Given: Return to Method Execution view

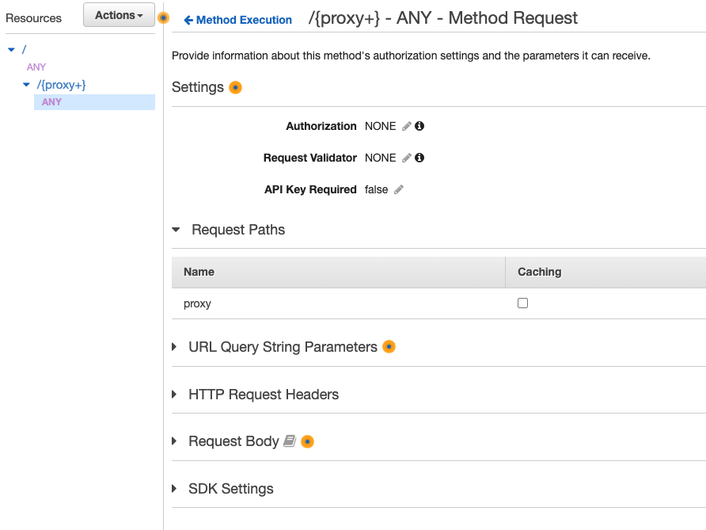Looking at the screenshot, I should tap(237, 20).
